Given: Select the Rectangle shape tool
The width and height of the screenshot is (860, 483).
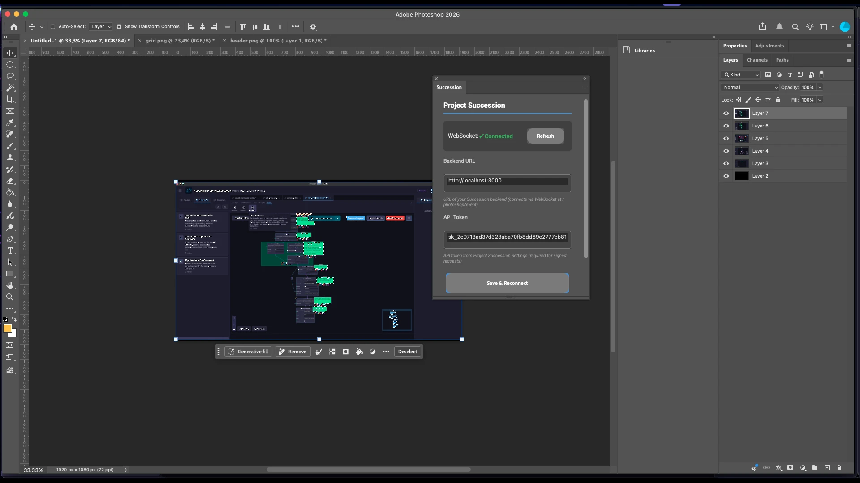Looking at the screenshot, I should [x=10, y=274].
